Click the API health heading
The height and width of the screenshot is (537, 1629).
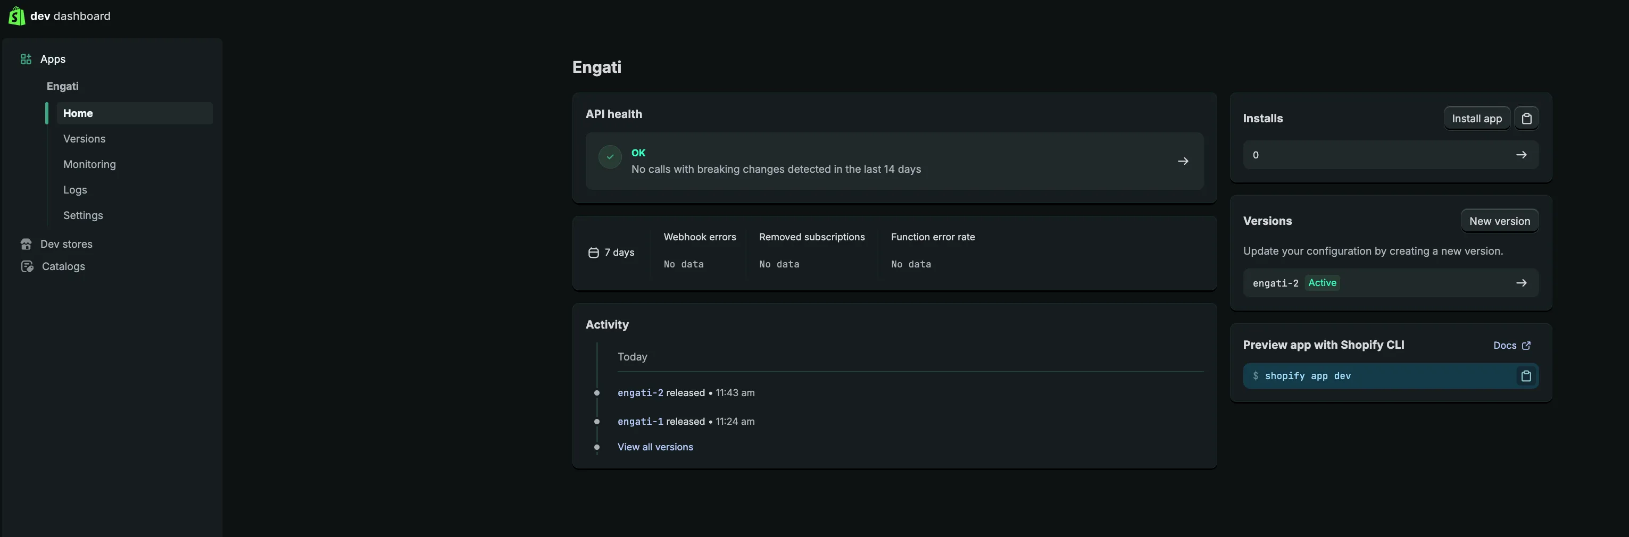613,114
